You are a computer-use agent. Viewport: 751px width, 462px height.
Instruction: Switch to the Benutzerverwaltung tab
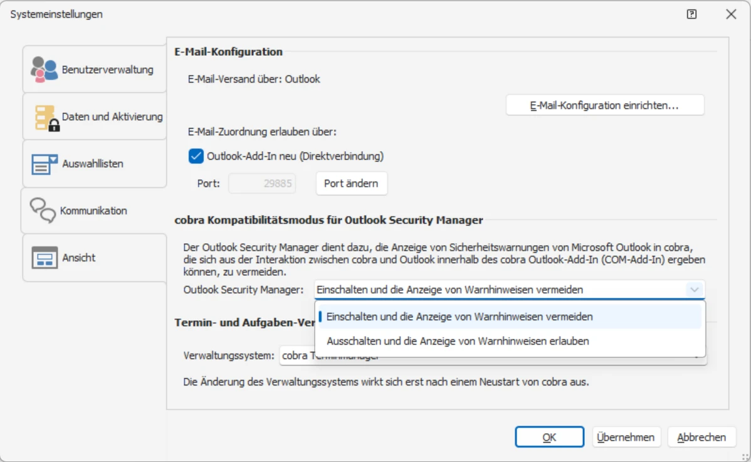tap(107, 70)
